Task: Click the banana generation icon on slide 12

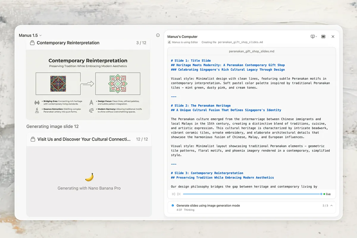Action: pyautogui.click(x=89, y=177)
